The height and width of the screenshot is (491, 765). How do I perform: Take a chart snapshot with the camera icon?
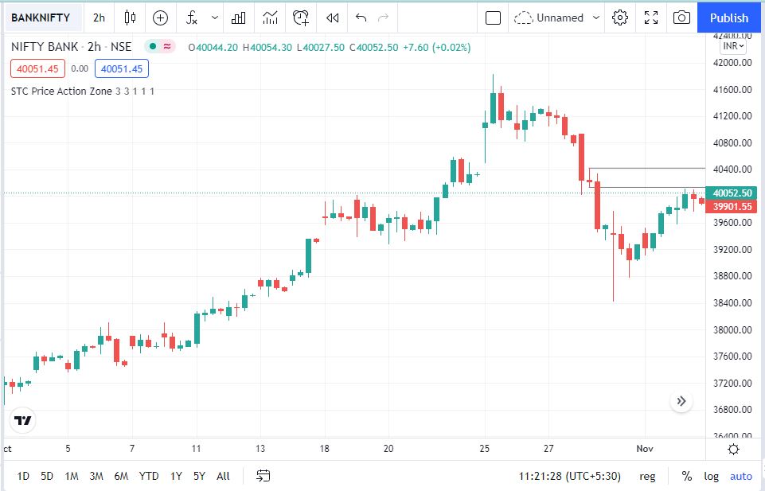point(681,18)
